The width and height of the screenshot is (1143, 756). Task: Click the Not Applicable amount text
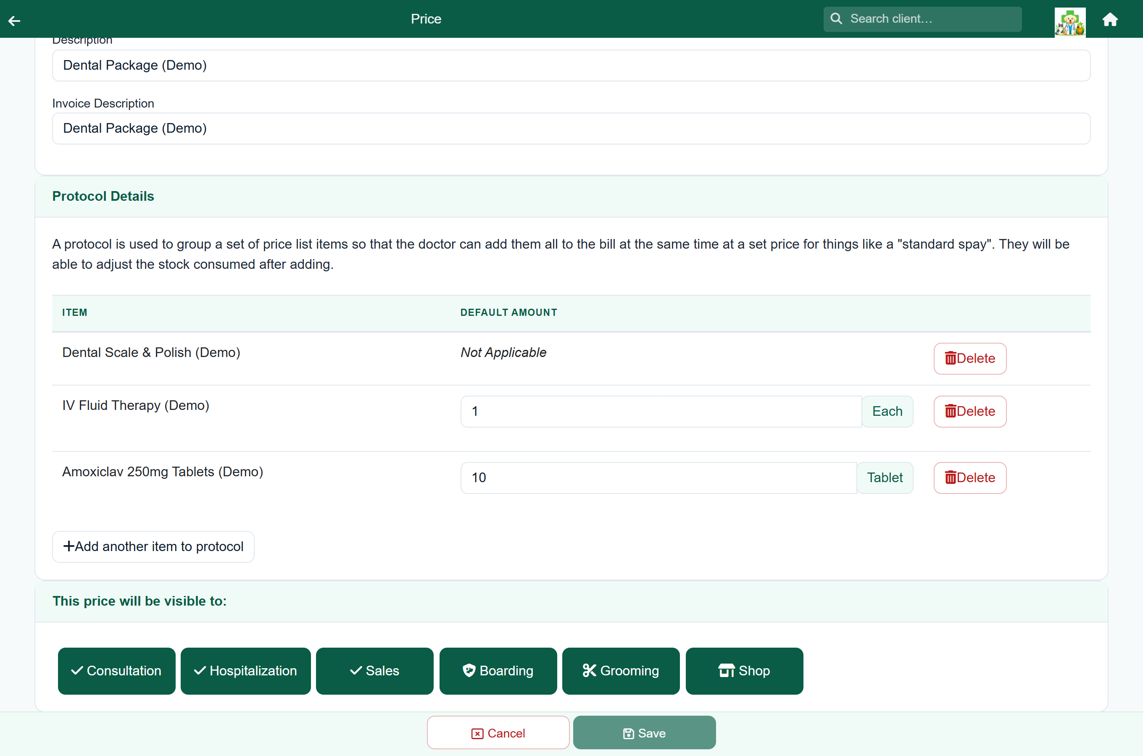pos(503,352)
